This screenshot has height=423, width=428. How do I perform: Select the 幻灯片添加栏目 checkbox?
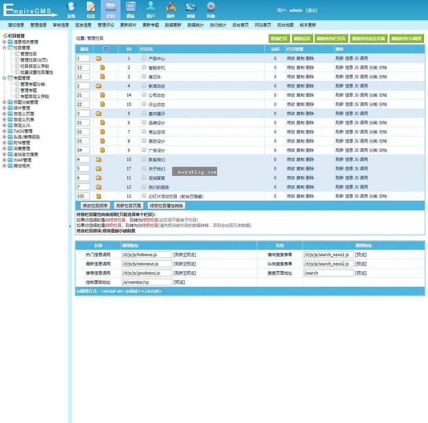144,196
